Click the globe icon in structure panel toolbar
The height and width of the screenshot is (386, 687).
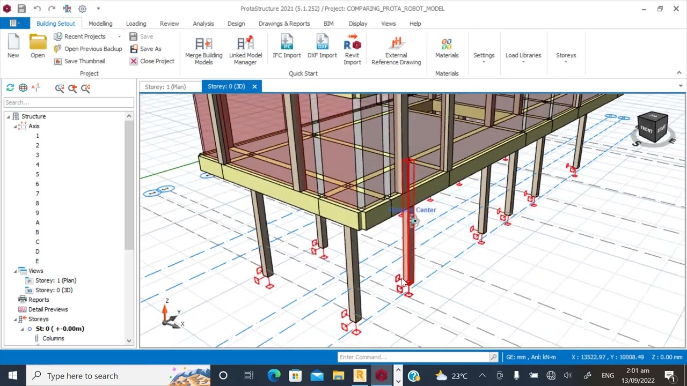23,88
